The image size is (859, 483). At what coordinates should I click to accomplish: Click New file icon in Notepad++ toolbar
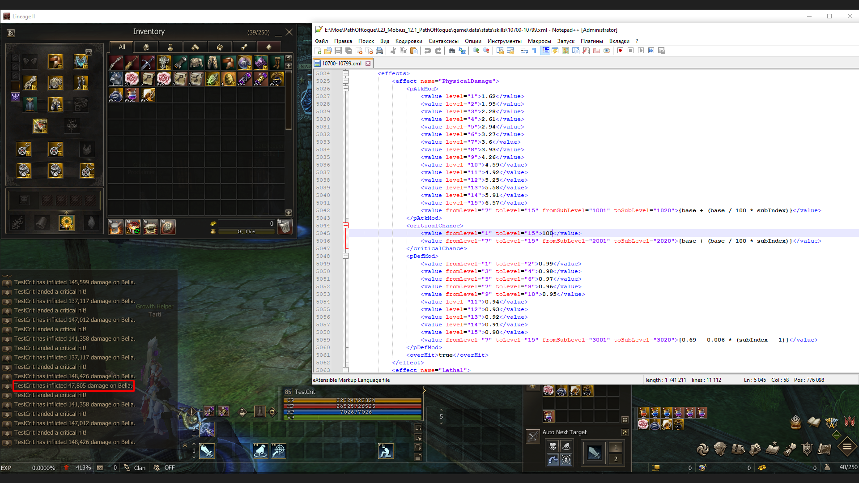318,51
